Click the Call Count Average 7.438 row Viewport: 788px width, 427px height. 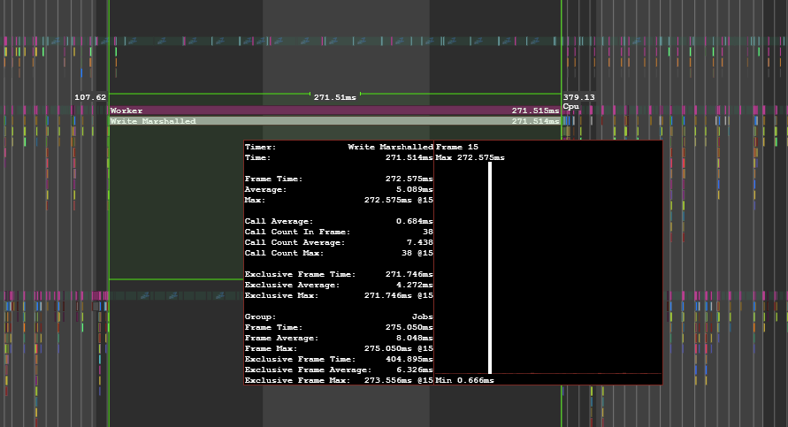click(x=339, y=242)
